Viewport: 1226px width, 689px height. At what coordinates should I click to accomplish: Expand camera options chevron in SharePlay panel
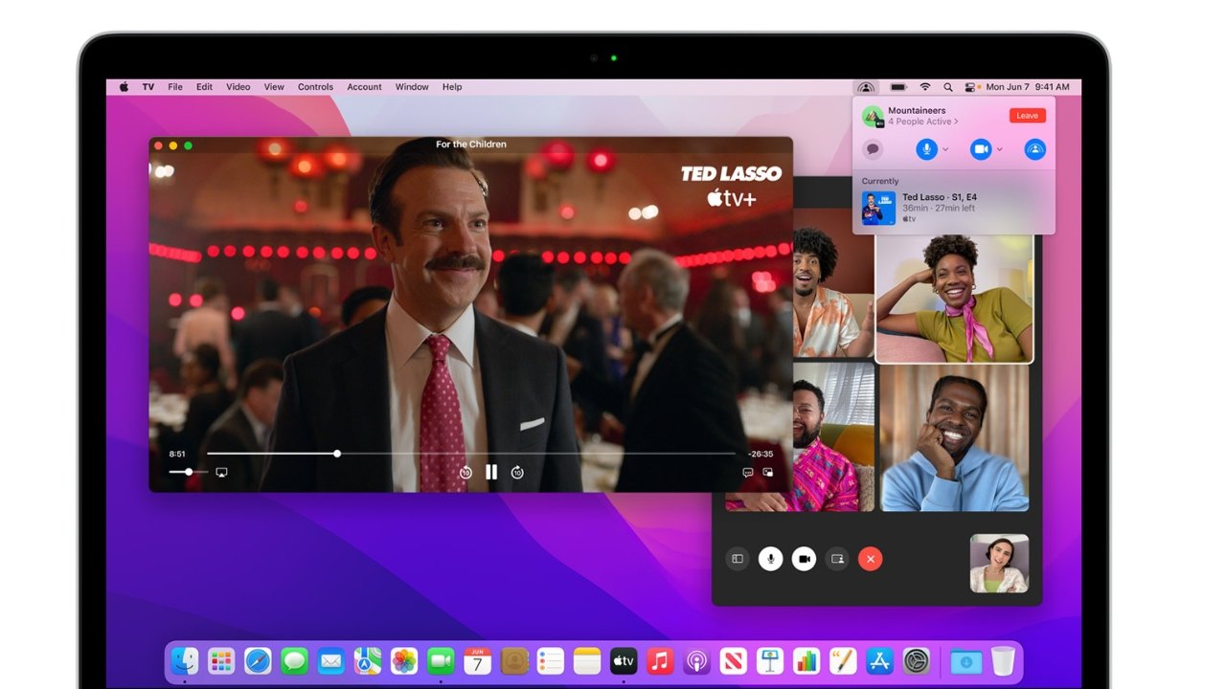(x=999, y=149)
